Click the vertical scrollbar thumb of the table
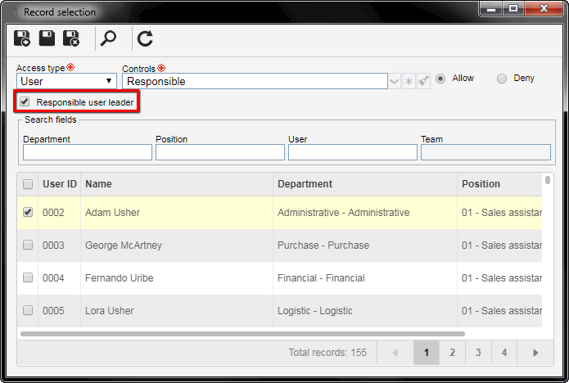 point(547,180)
